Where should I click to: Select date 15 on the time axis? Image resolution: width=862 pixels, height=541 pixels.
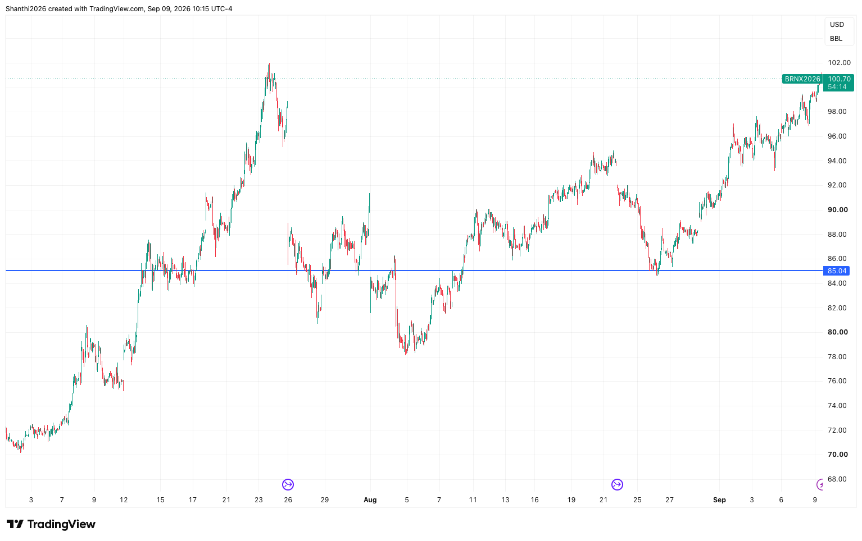point(160,500)
